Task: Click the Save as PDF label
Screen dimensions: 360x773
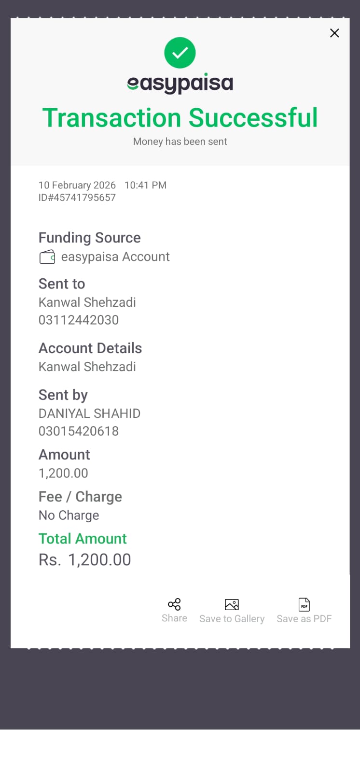Action: point(304,619)
